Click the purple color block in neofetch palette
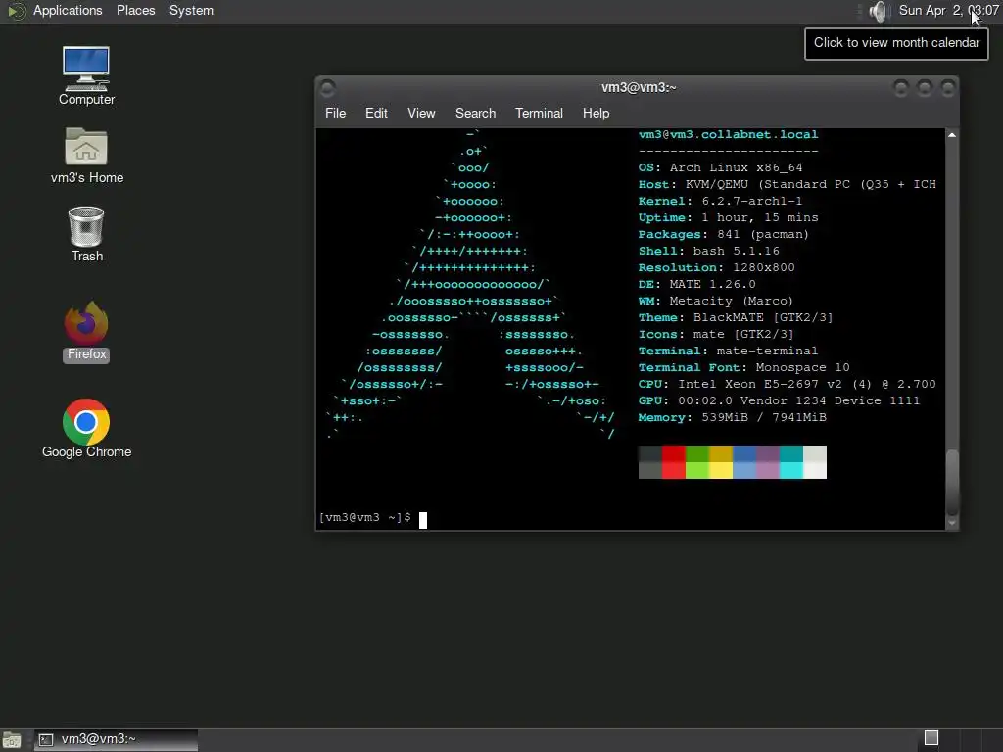The image size is (1003, 752). [x=768, y=462]
